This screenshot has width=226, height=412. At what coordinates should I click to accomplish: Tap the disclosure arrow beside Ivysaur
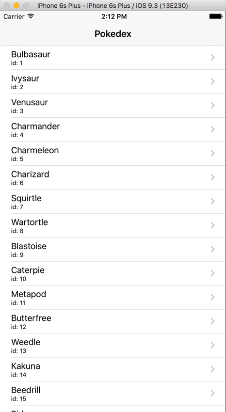pyautogui.click(x=212, y=81)
